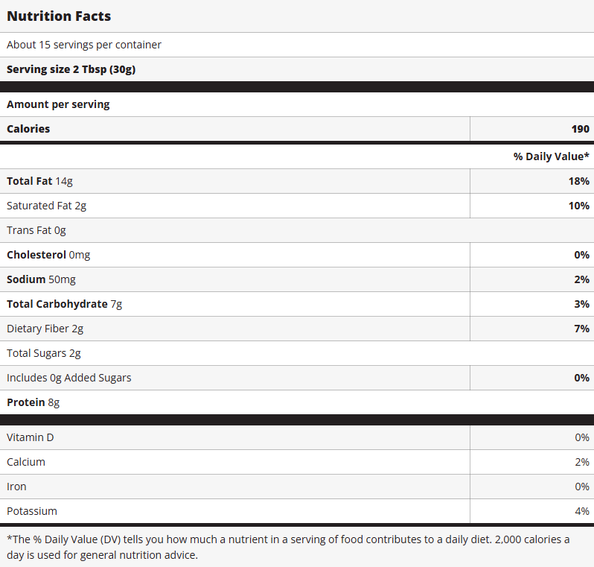The height and width of the screenshot is (567, 594).
Task: Click the Nutrition Facts heading
Action: [59, 16]
